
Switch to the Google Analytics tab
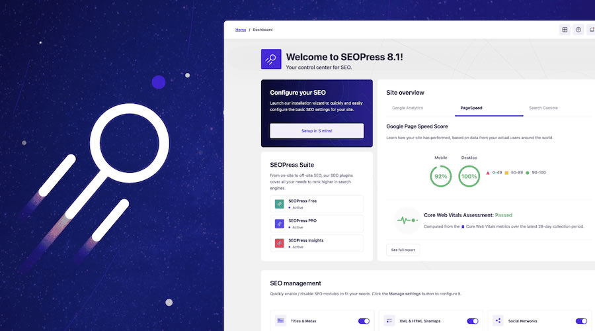click(407, 107)
